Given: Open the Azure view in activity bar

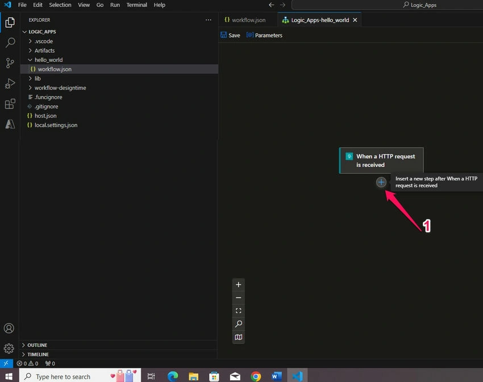Looking at the screenshot, I should point(10,124).
